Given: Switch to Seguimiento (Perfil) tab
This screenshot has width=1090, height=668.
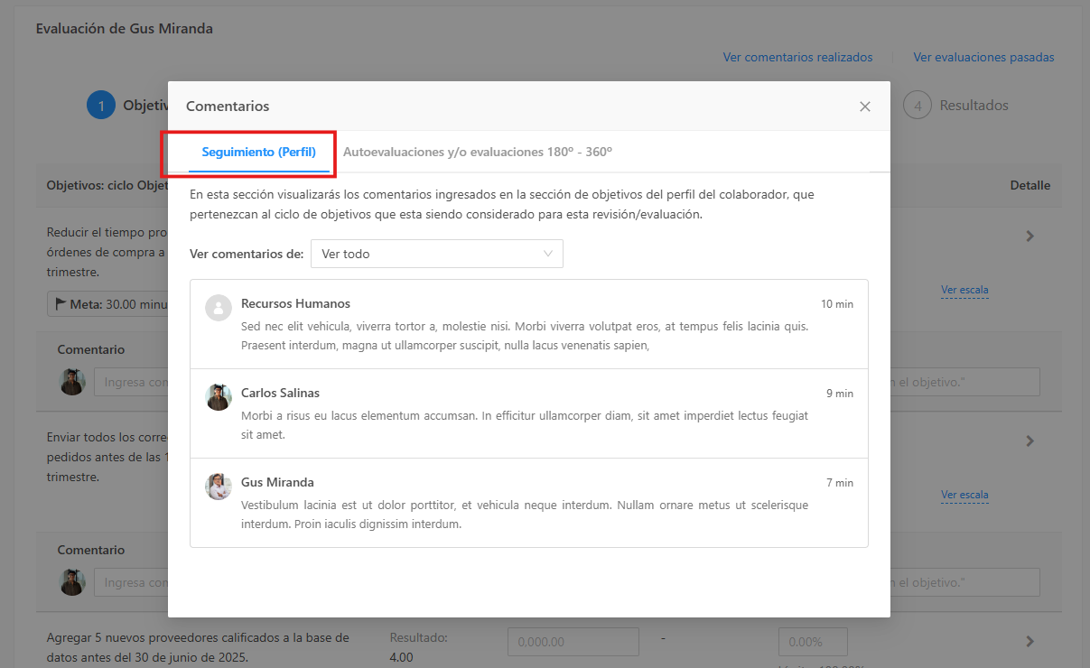Looking at the screenshot, I should click(259, 153).
